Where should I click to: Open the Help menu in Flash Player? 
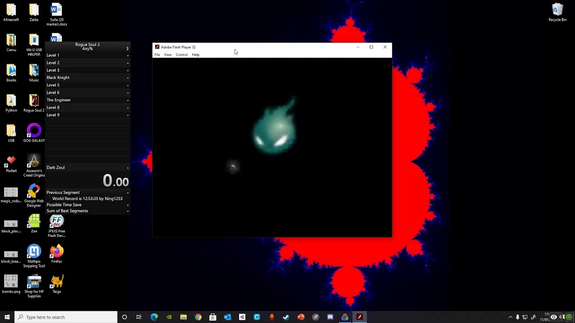195,55
